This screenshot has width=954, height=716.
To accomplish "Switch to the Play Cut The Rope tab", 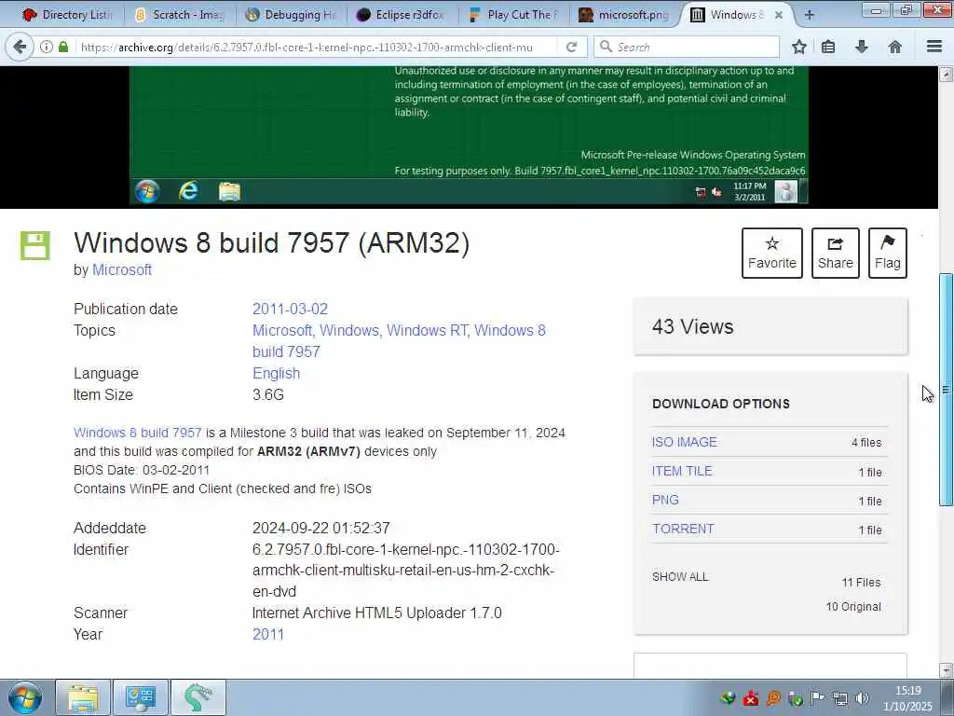I will (514, 15).
